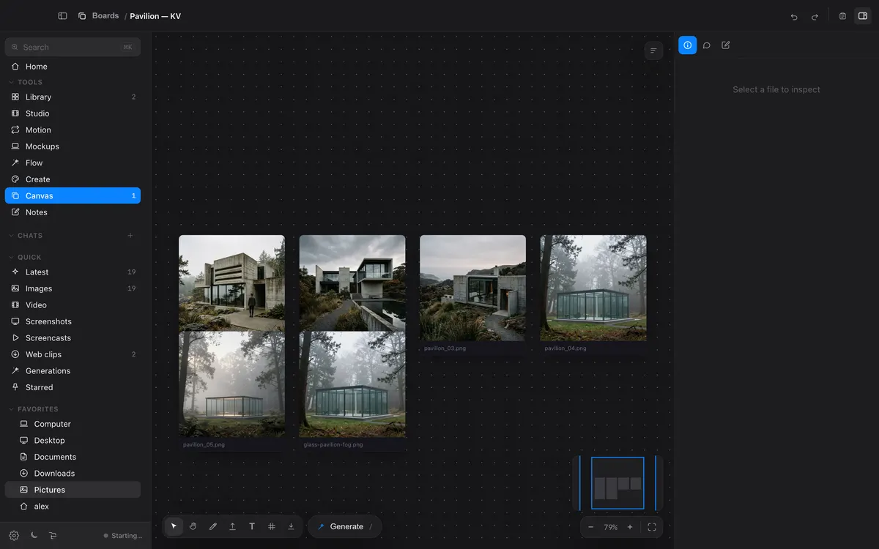
Task: Zoom in with plus button
Action: click(x=630, y=527)
